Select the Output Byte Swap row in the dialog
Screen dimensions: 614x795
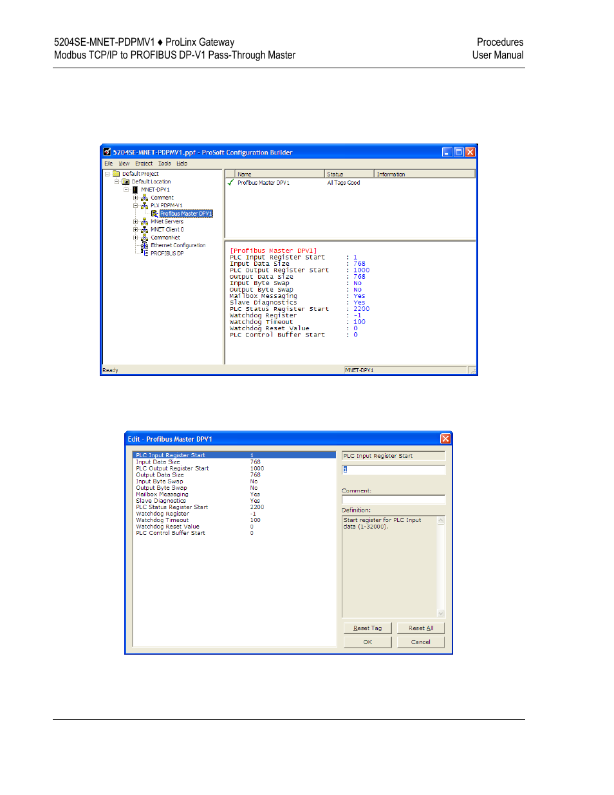pos(234,487)
